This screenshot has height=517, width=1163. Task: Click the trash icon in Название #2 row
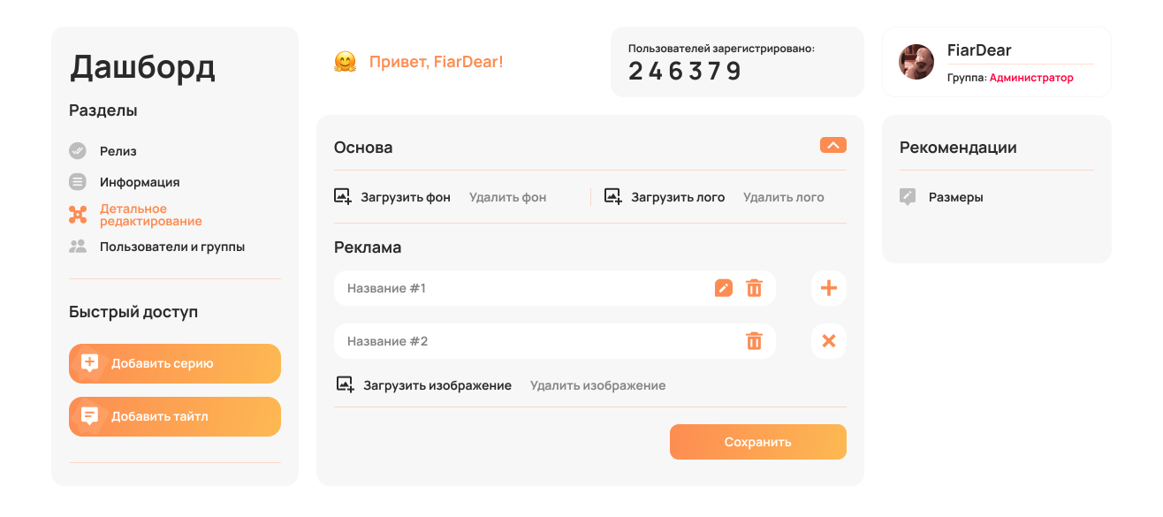click(754, 341)
